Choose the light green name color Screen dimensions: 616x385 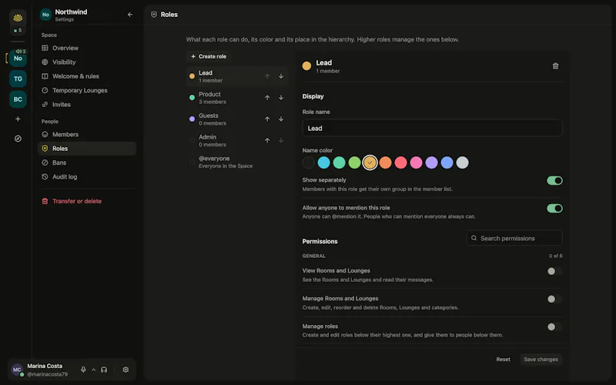[354, 162]
